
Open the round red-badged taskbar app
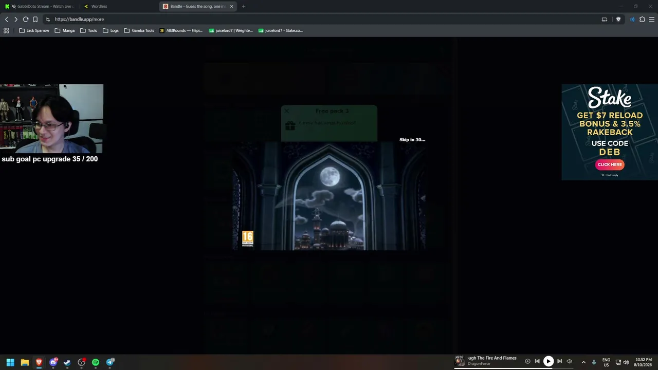(x=81, y=362)
